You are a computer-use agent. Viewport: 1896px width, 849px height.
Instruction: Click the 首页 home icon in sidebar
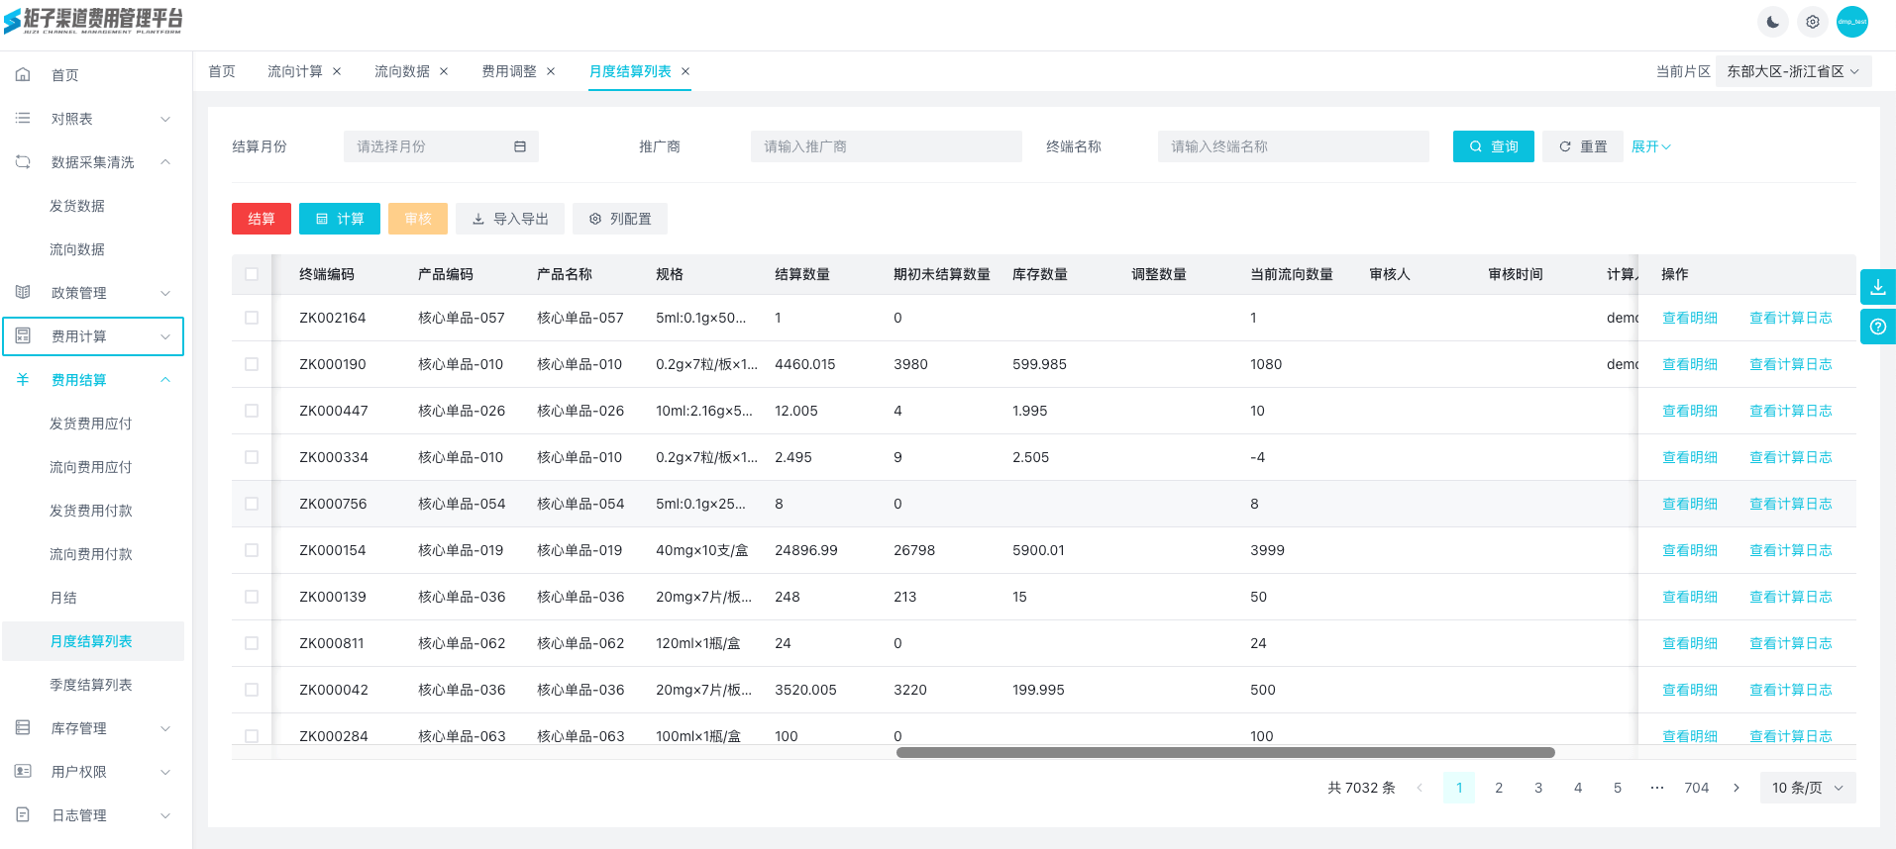pos(23,75)
